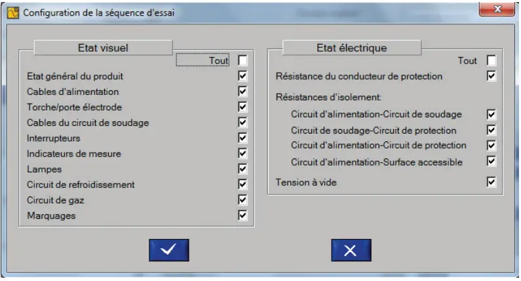Click the Etat électrique group header

tap(351, 48)
